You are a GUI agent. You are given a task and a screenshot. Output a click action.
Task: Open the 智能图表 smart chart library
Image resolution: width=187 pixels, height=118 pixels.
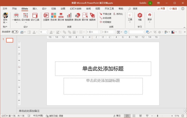coord(69,17)
